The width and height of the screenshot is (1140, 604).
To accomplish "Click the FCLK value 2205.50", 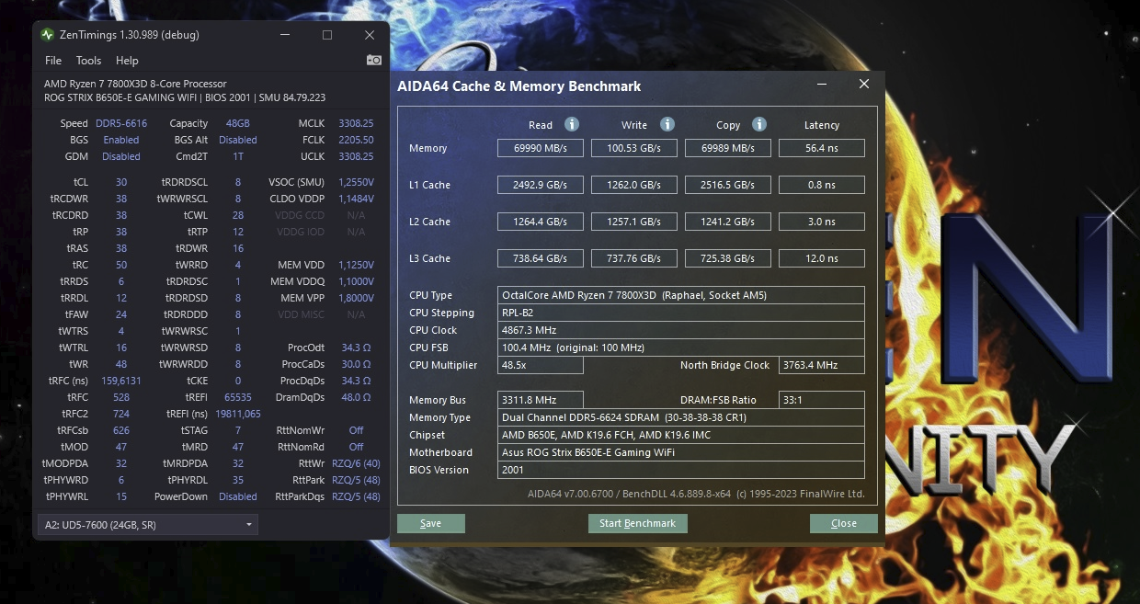I will point(356,140).
